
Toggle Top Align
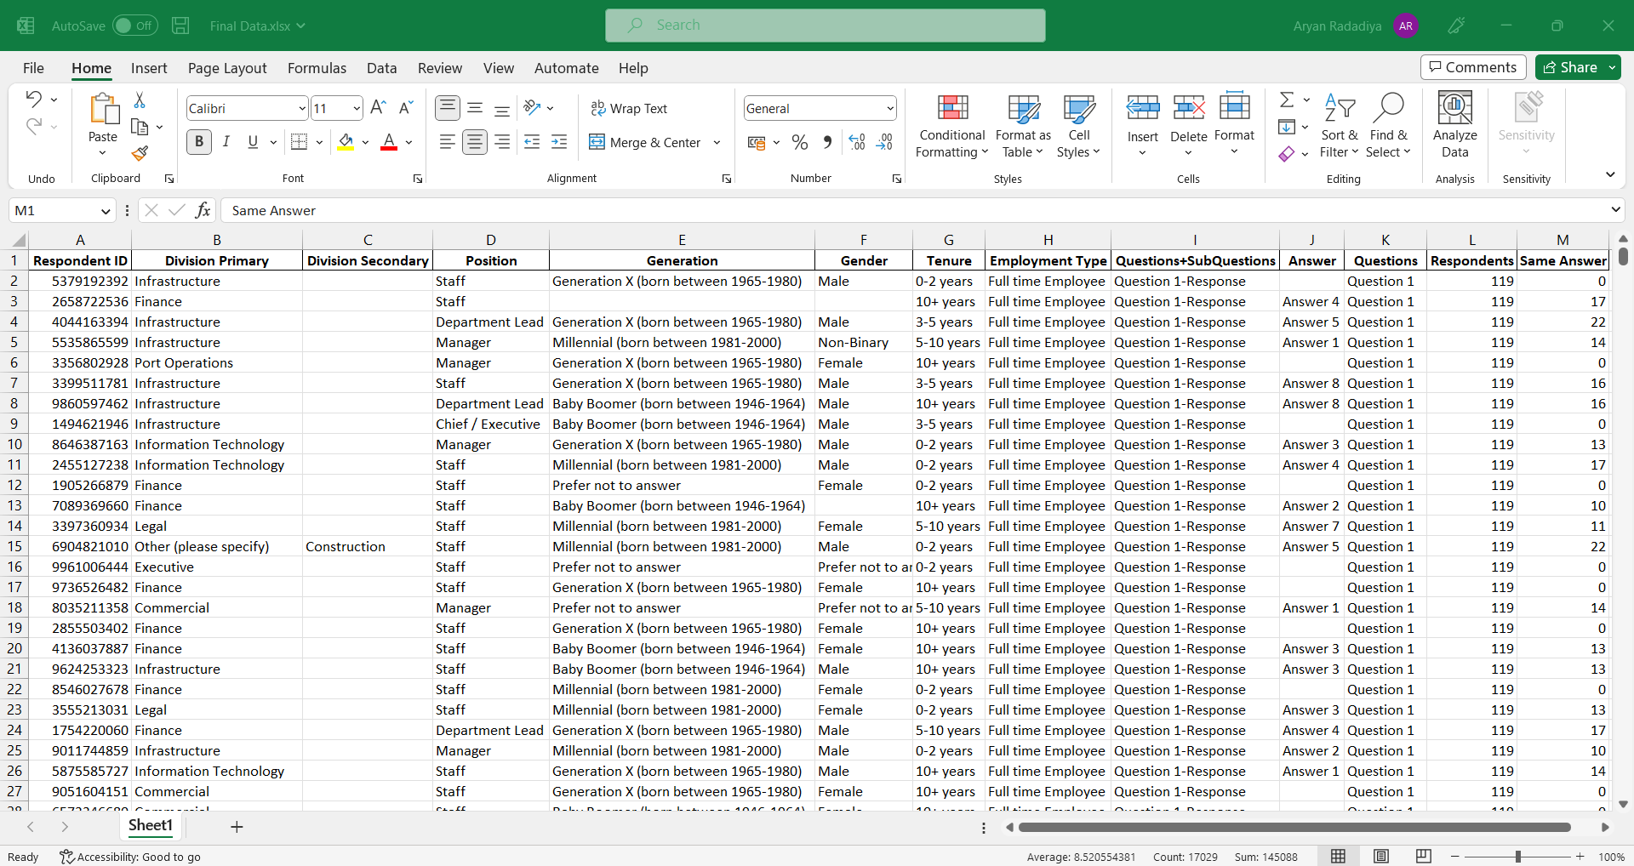point(448,108)
